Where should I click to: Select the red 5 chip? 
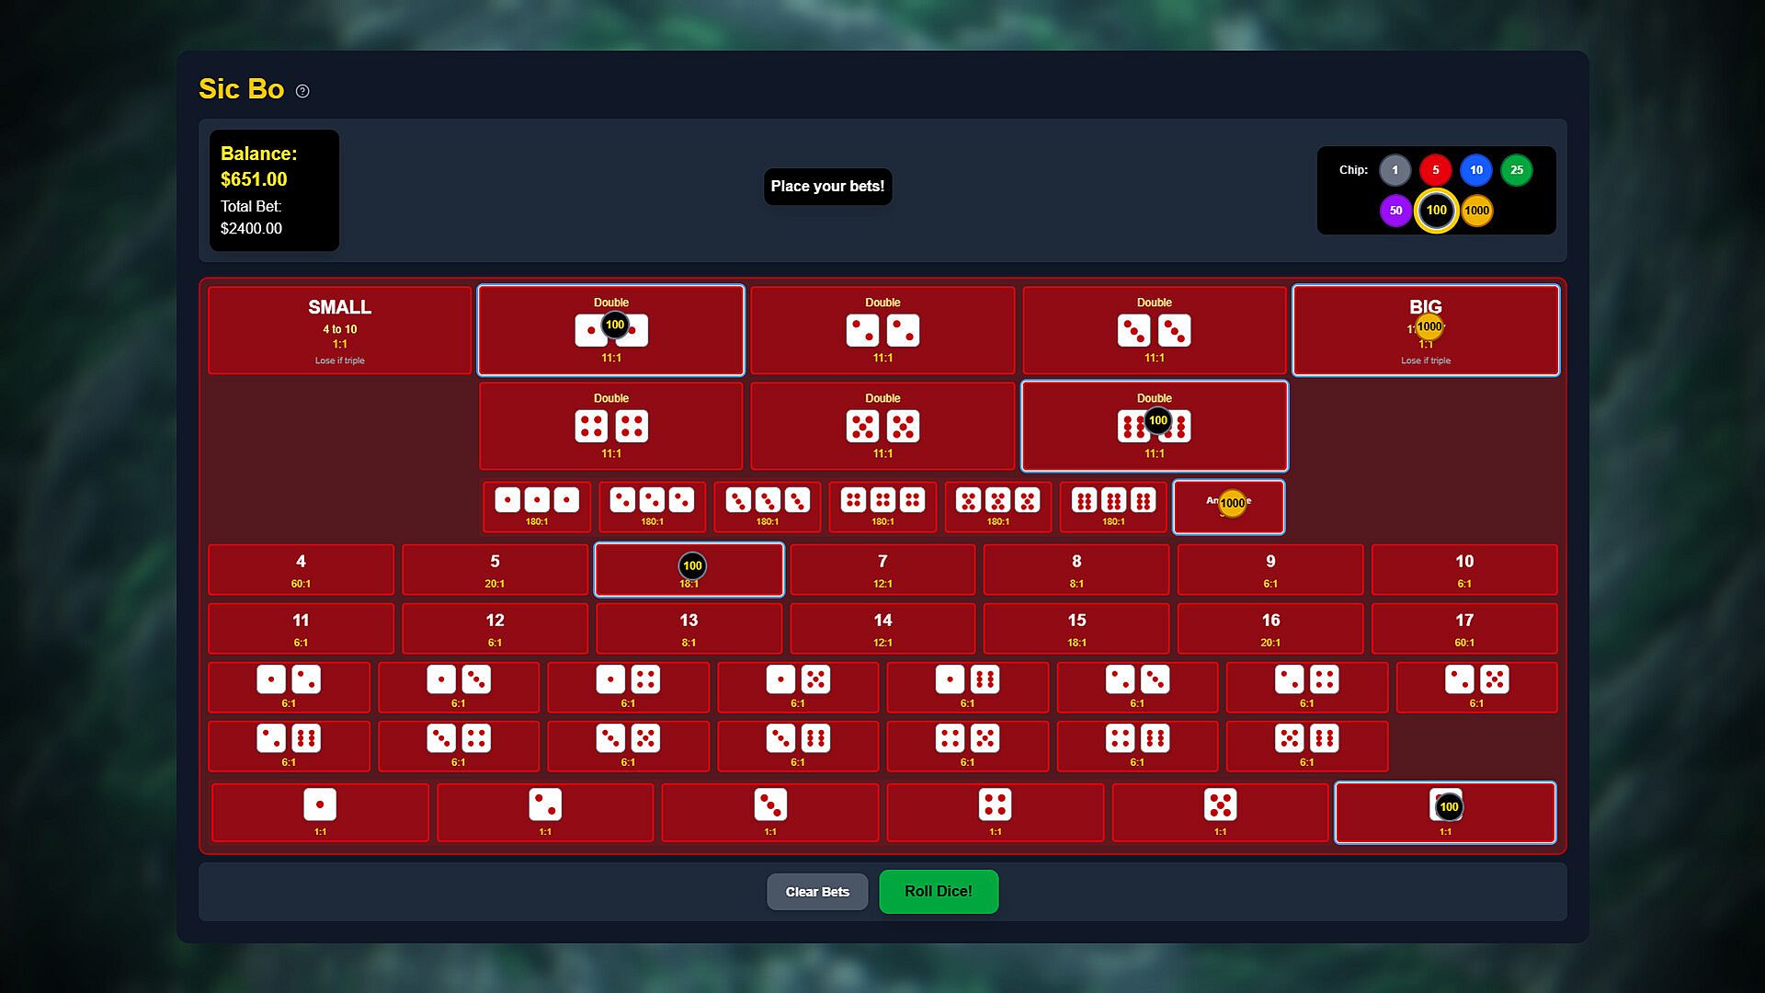pos(1435,170)
